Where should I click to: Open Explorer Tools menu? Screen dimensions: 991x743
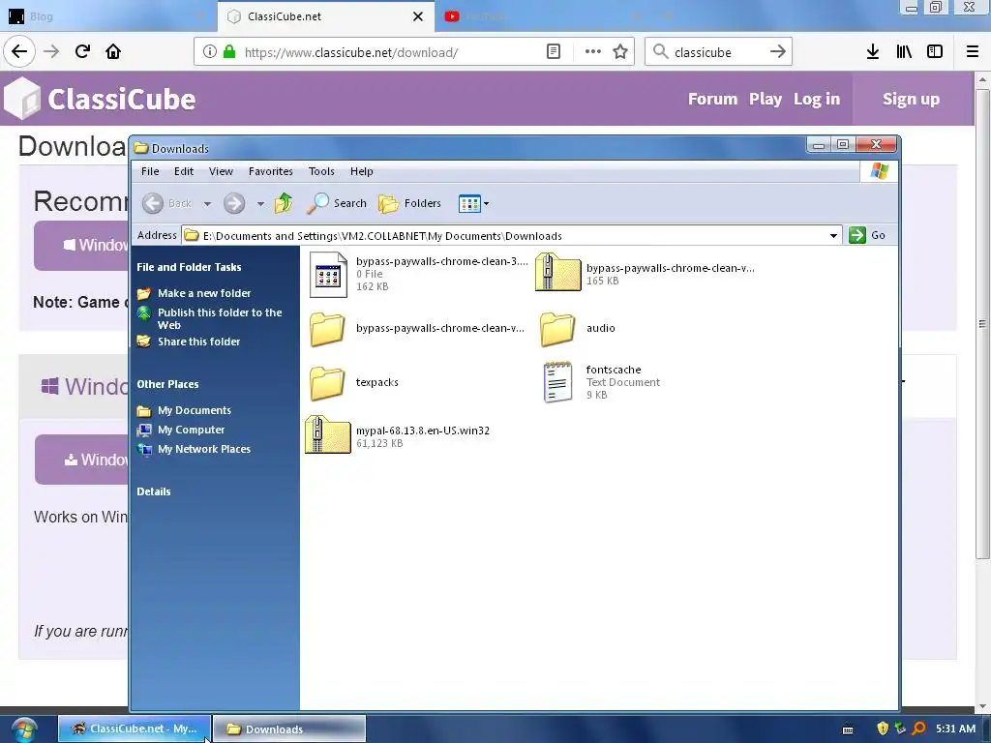point(321,171)
